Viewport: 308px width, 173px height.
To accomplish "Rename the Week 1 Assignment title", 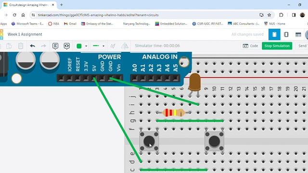I will coord(25,34).
